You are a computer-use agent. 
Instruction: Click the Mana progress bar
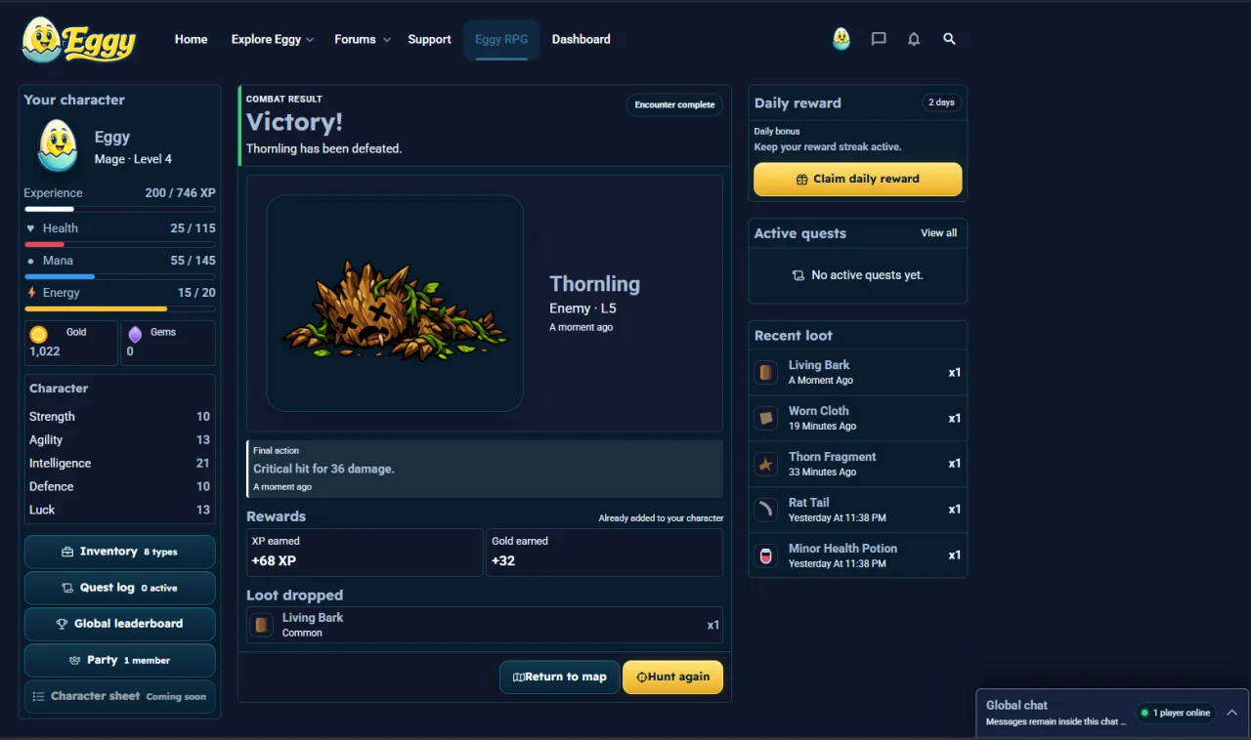pyautogui.click(x=119, y=276)
